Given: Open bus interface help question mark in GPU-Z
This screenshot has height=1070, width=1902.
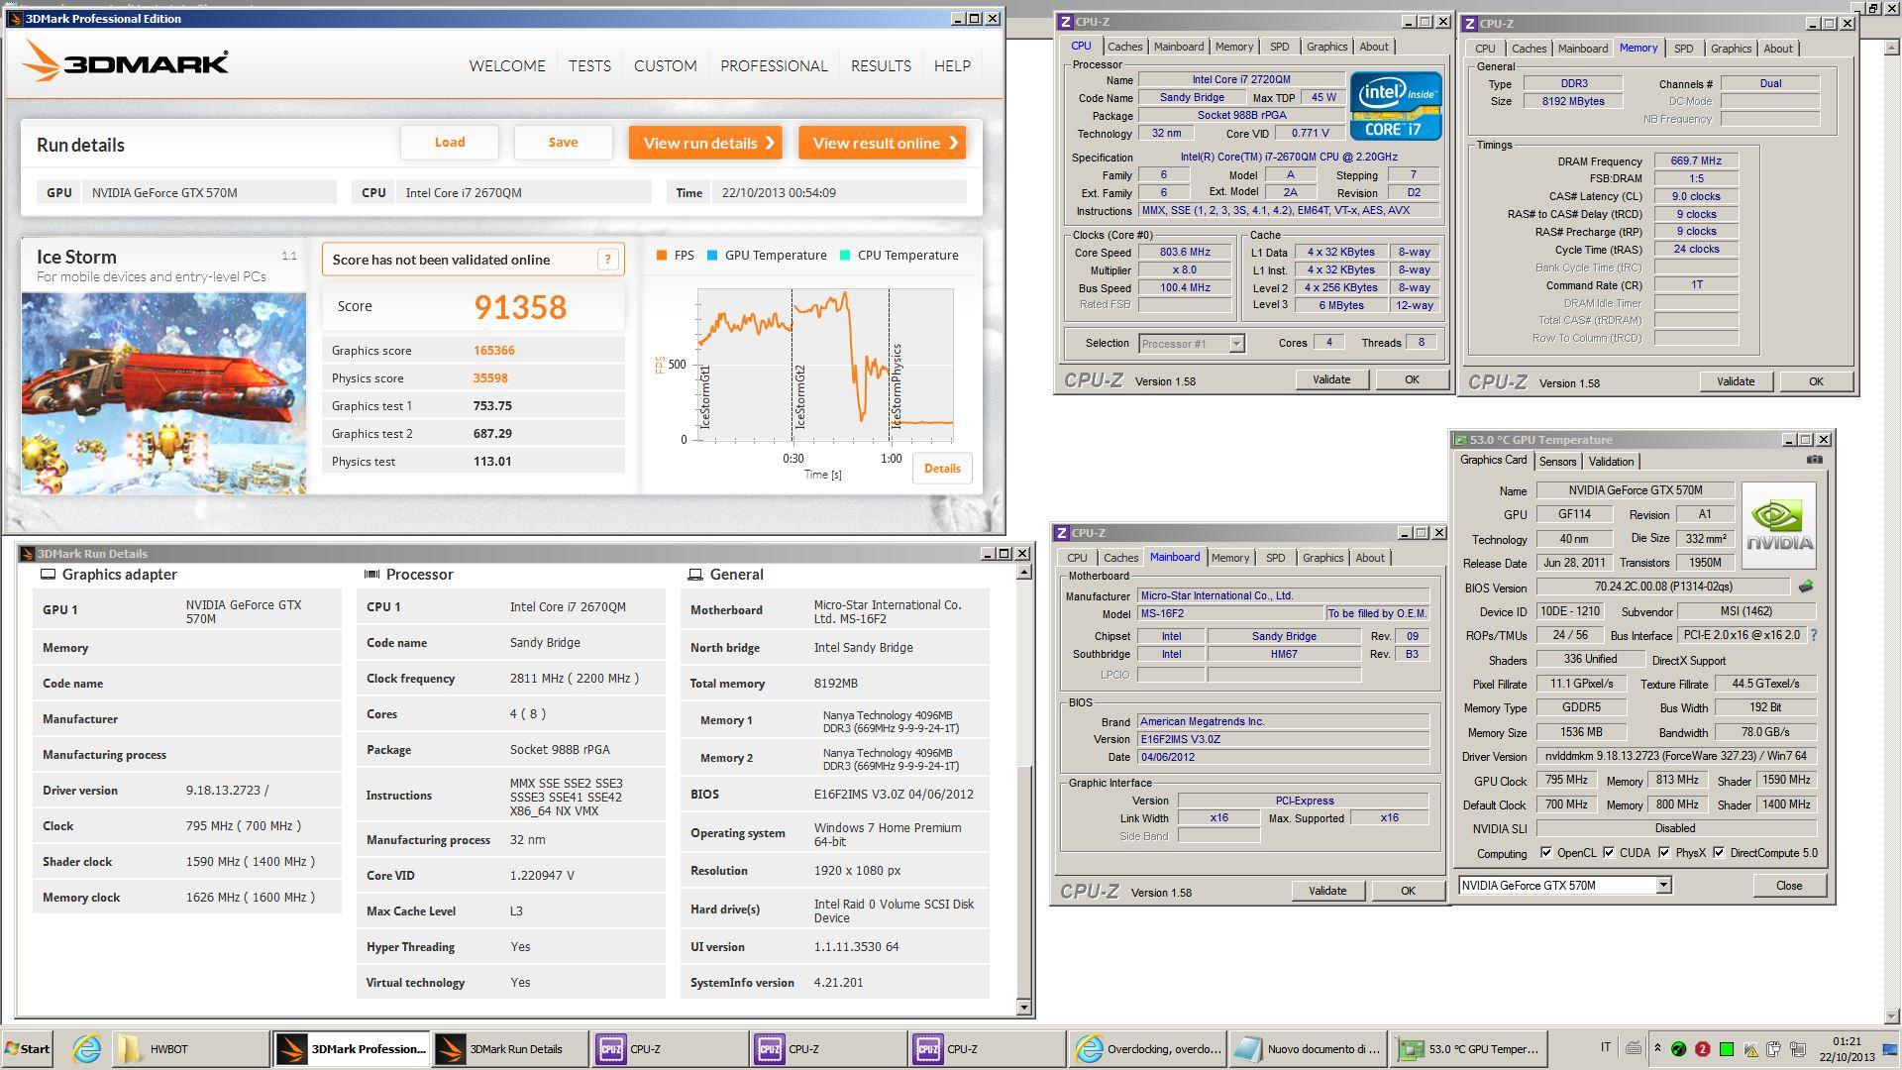Looking at the screenshot, I should click(x=1813, y=635).
